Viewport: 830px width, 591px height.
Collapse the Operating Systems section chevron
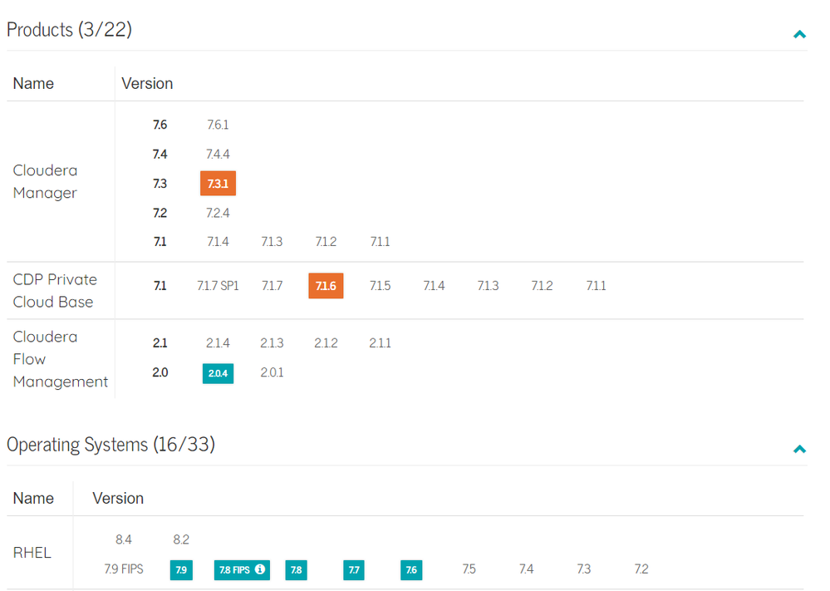(x=799, y=449)
